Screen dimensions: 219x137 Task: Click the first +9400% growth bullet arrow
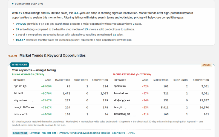(x=13, y=24)
